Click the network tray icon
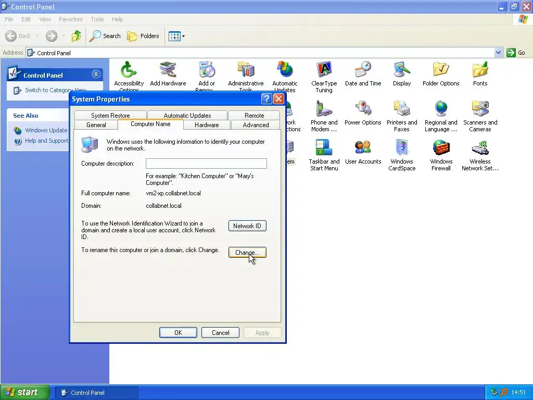Image resolution: width=533 pixels, height=400 pixels. [494, 393]
